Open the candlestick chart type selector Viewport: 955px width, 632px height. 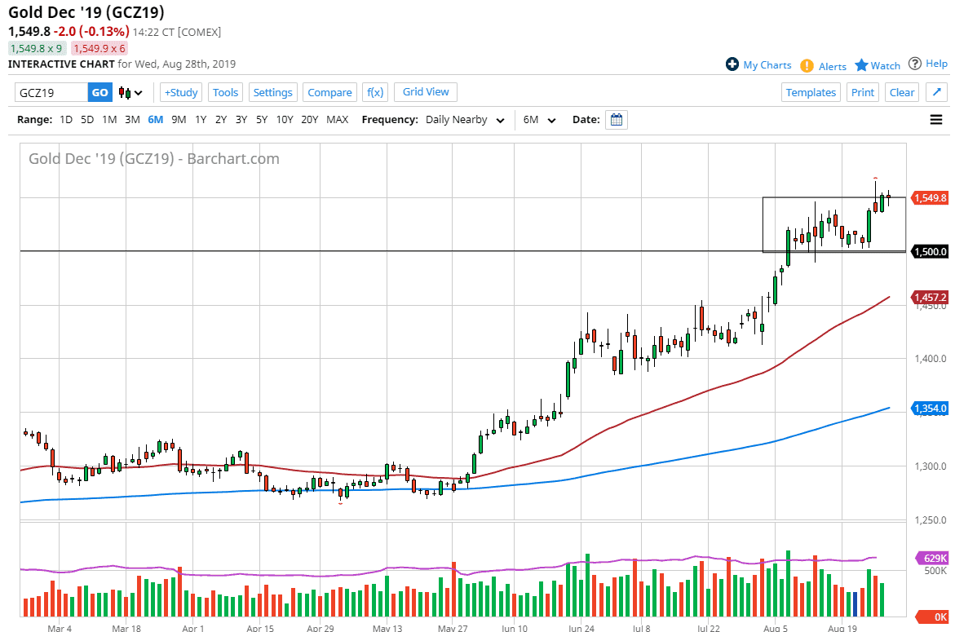click(x=130, y=92)
